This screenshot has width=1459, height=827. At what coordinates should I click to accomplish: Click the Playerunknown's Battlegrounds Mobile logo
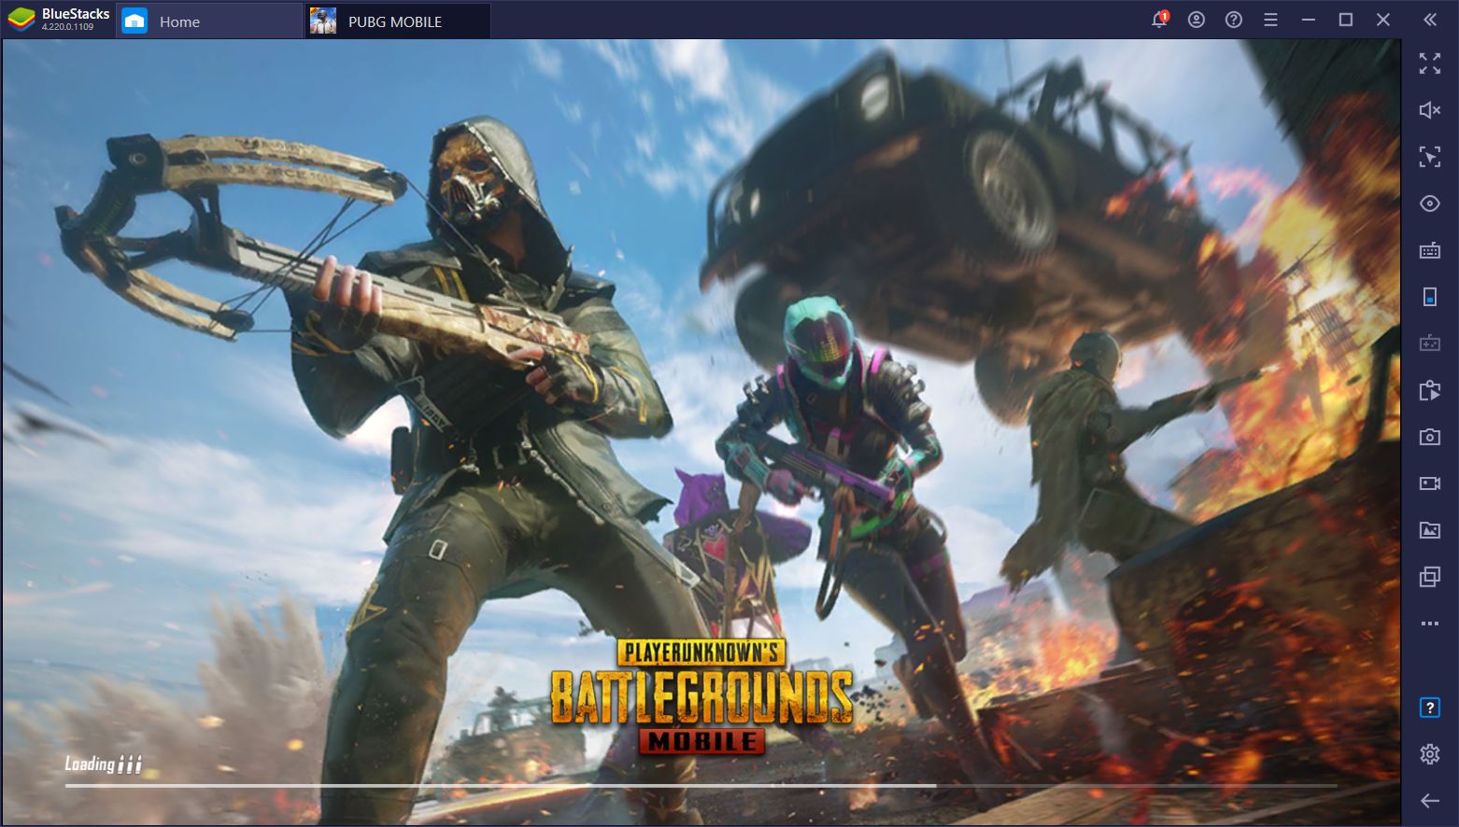(701, 696)
